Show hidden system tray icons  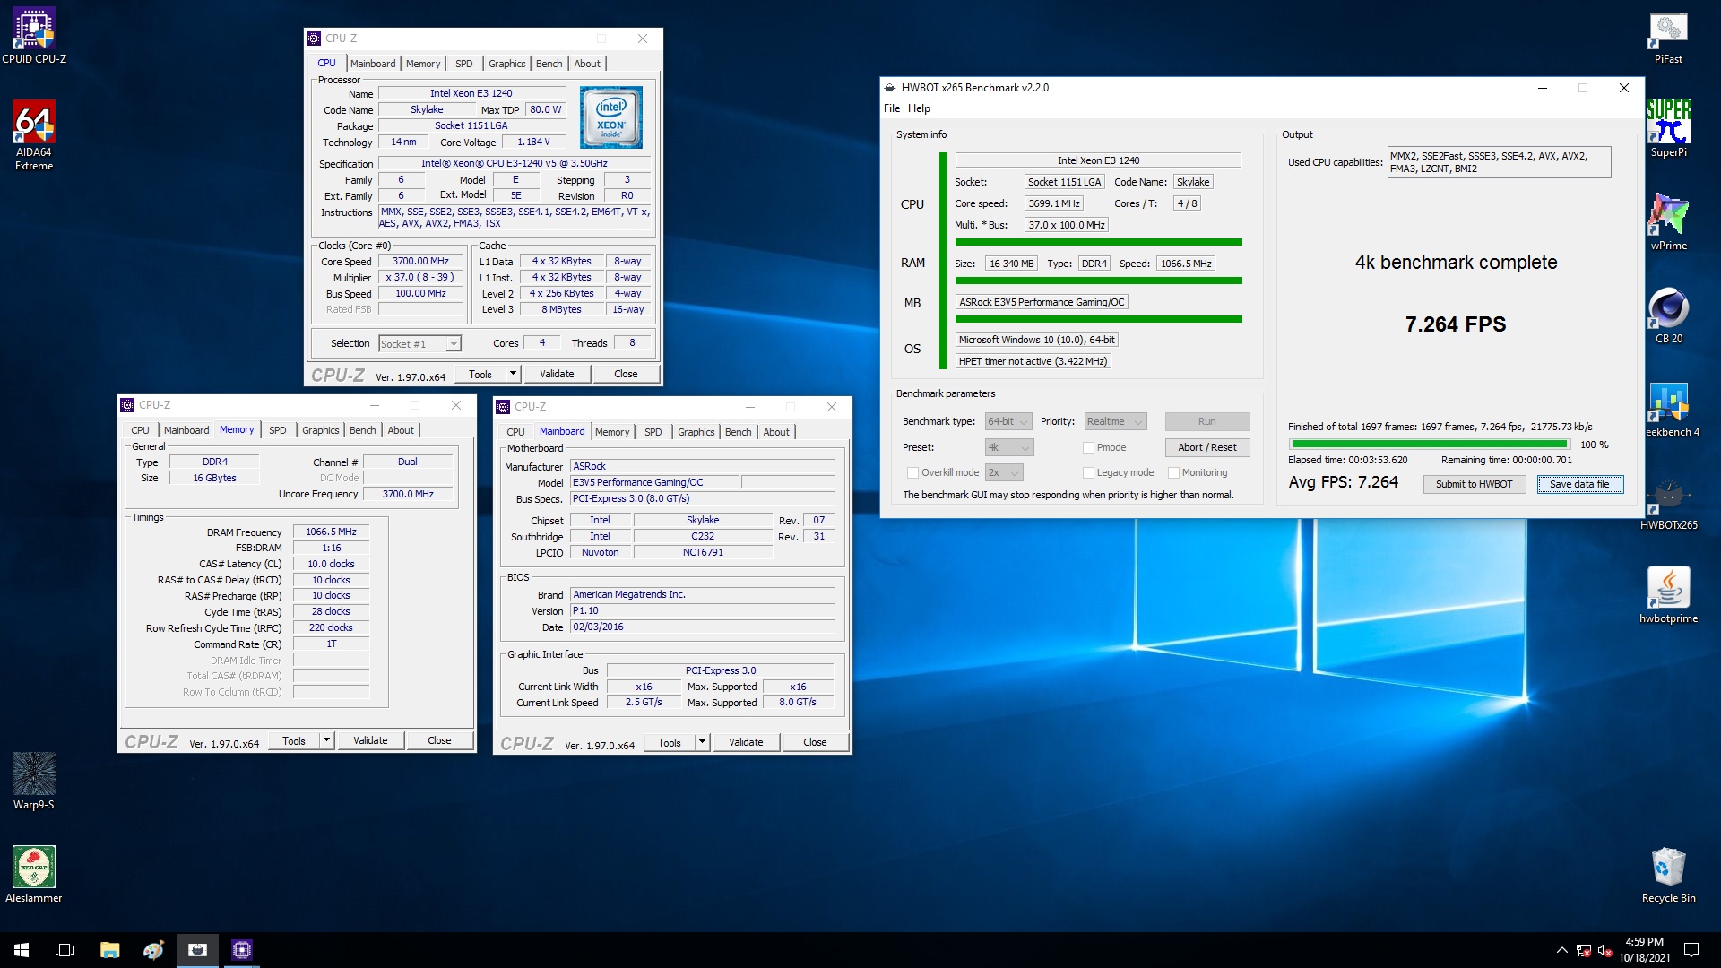click(x=1562, y=950)
